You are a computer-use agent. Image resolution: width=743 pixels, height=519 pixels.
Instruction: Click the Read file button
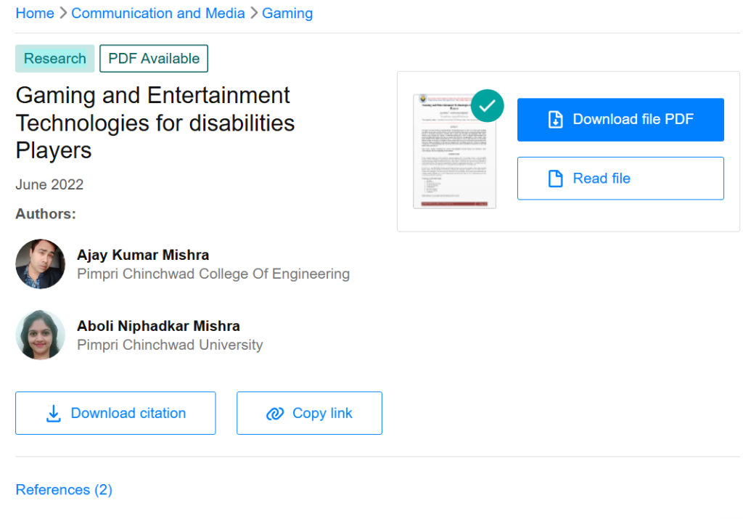pyautogui.click(x=620, y=178)
